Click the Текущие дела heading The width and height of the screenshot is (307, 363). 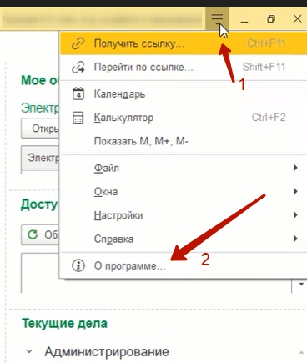point(64,324)
